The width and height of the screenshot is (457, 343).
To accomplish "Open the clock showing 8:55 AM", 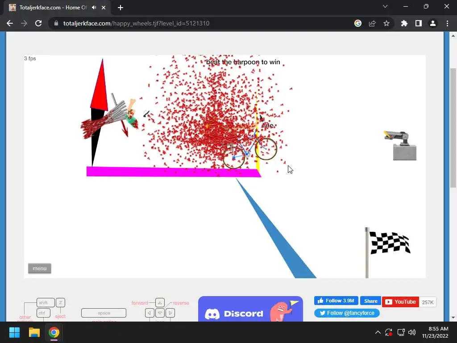I will pos(436,332).
